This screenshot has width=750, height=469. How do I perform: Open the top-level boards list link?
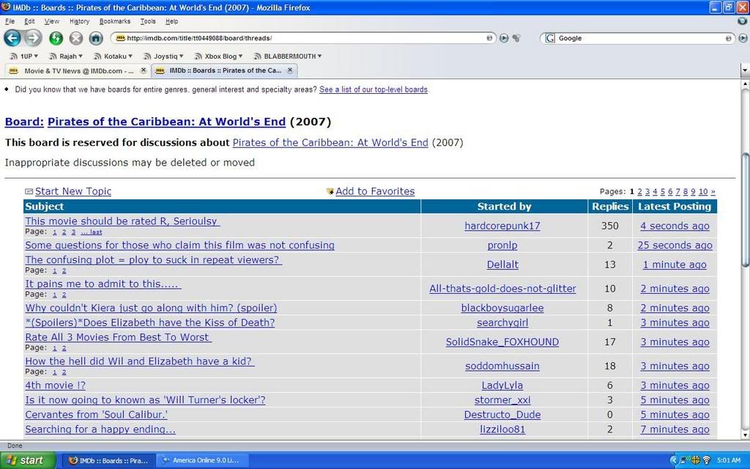(374, 89)
